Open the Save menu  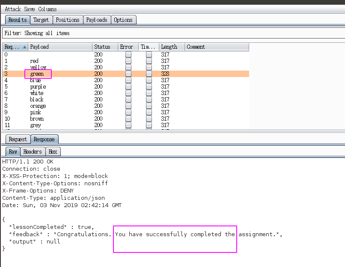29,9
